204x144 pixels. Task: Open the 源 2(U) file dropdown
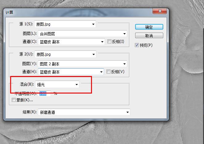65,54
